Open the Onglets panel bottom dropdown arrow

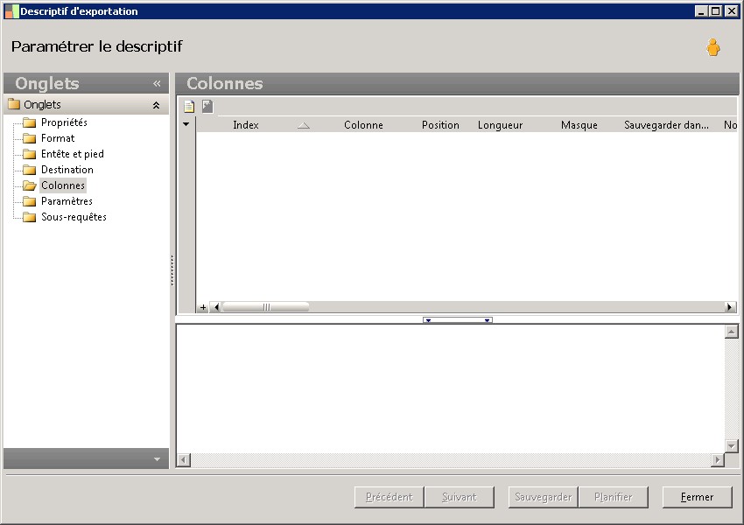click(x=157, y=459)
